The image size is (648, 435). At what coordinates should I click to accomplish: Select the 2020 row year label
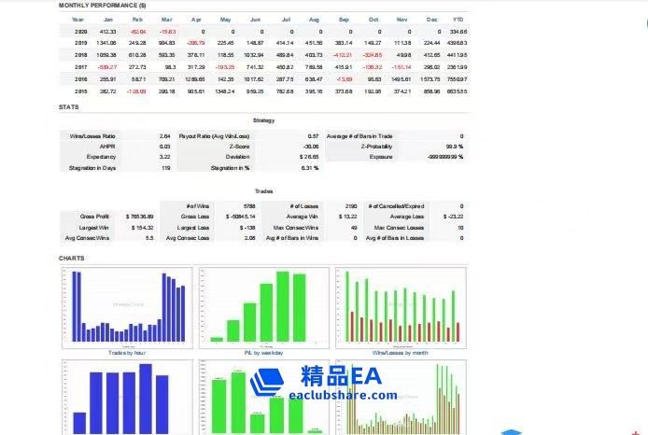point(80,31)
